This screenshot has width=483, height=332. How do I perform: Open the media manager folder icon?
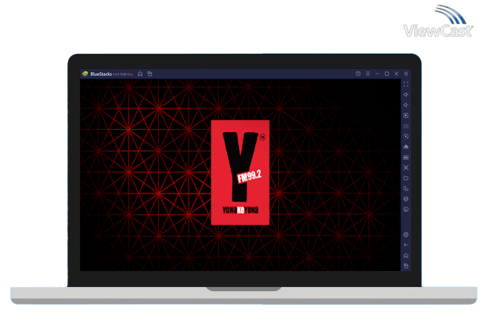406,178
